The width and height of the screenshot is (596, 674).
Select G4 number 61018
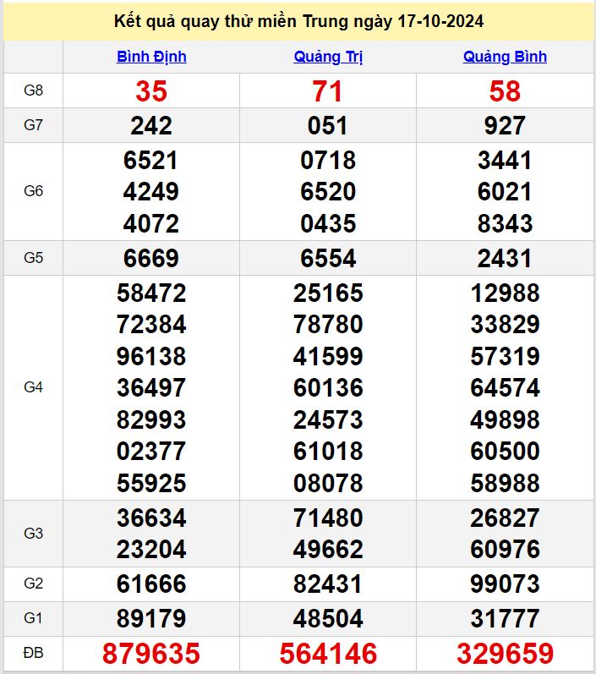coord(328,451)
